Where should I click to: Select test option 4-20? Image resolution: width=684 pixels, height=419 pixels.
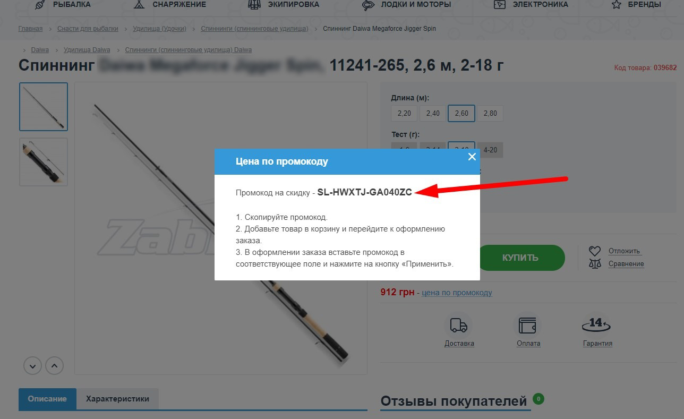490,150
